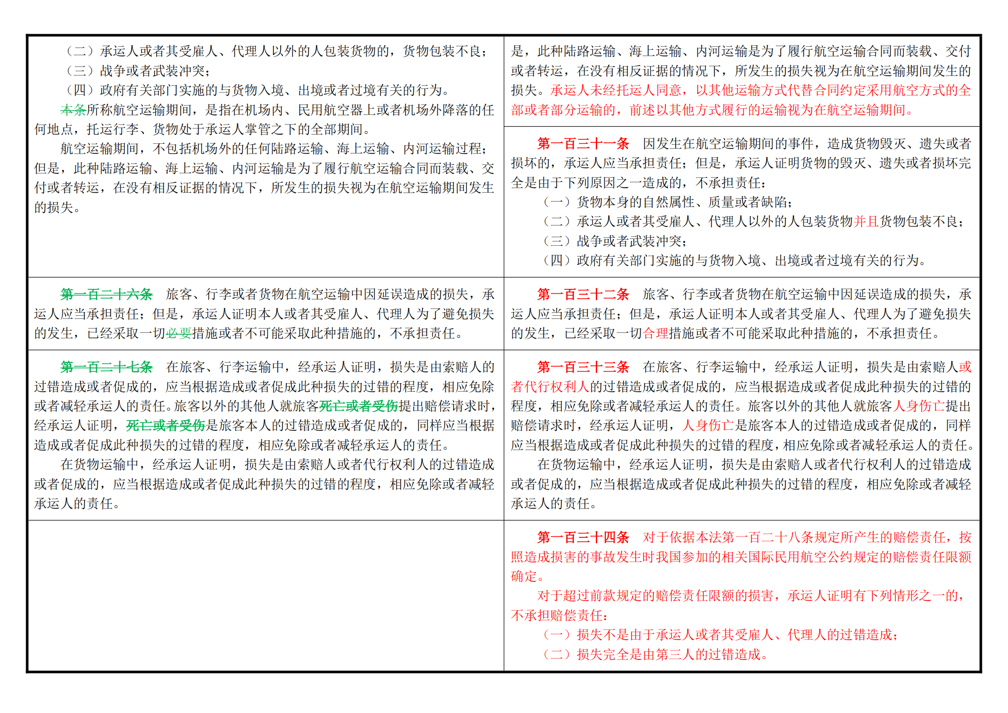The height and width of the screenshot is (713, 1008).
Task: Click the inserted red word 合理
Action: pos(656,333)
